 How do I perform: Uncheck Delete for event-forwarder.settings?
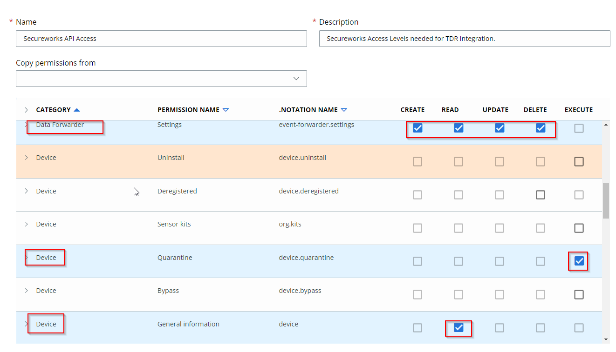point(541,128)
